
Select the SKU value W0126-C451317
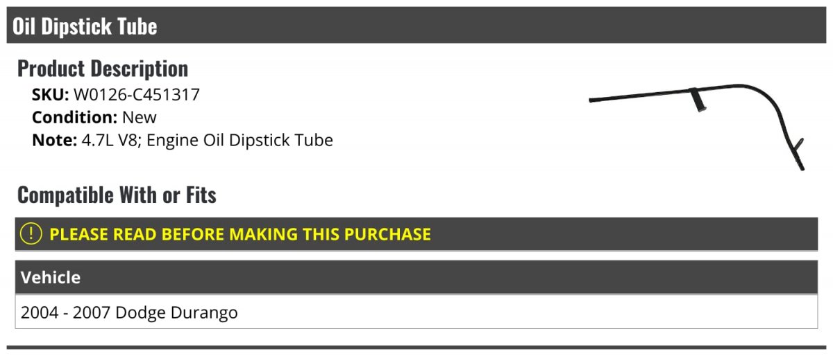pos(137,95)
